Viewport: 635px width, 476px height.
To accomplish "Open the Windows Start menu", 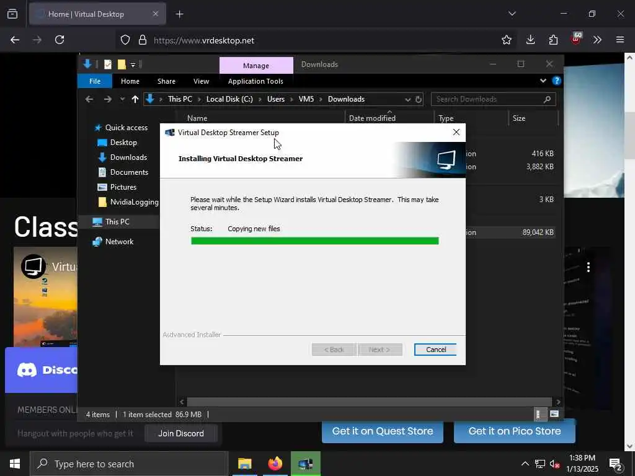I will 15,464.
